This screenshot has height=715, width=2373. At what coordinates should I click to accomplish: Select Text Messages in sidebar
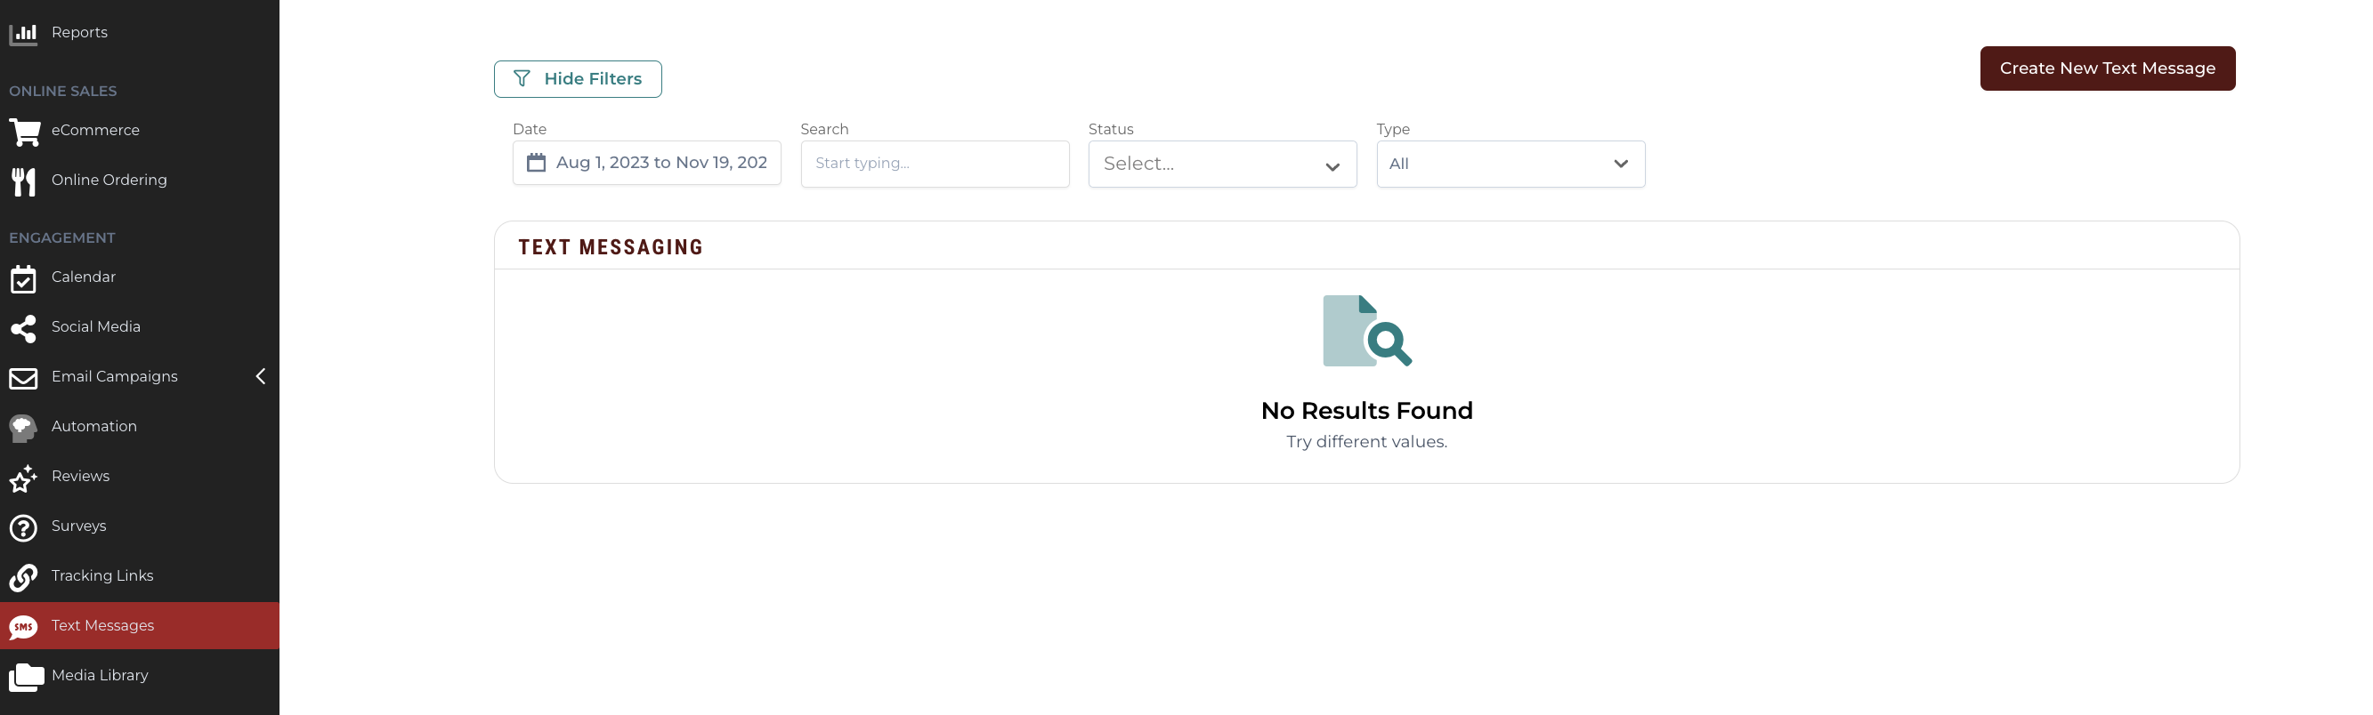[139, 626]
